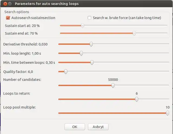This screenshot has width=173, height=134.
Task: Click the Derivative threshold slider handle
Action: tap(91, 44)
